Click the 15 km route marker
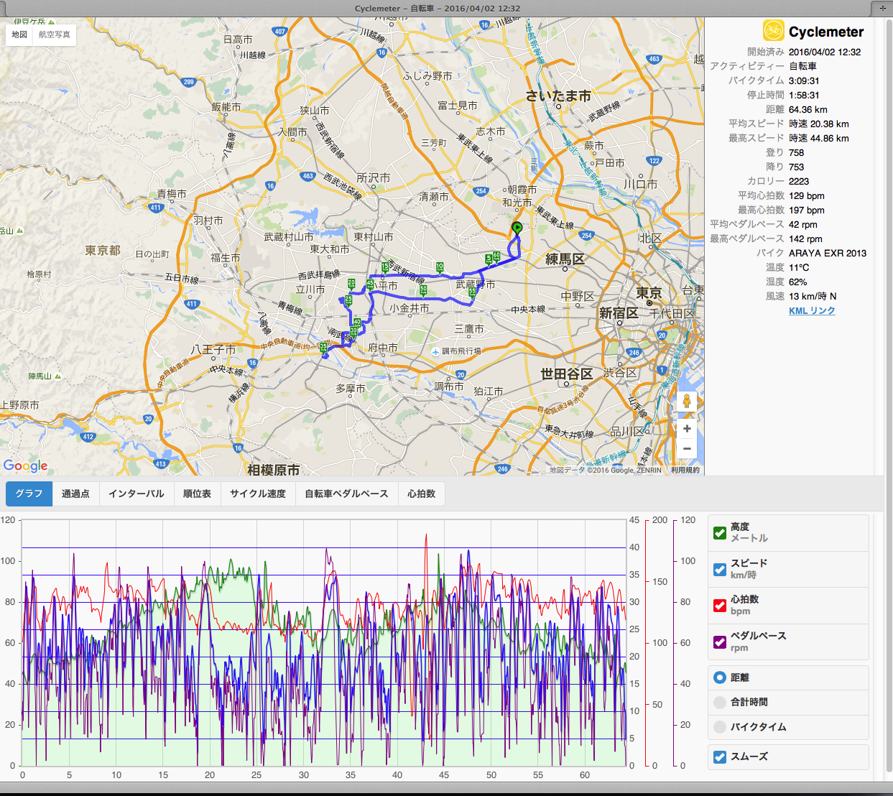The height and width of the screenshot is (796, 893). tap(385, 267)
